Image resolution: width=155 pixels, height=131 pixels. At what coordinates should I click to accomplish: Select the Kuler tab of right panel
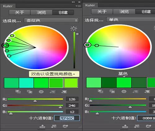tap(90, 5)
